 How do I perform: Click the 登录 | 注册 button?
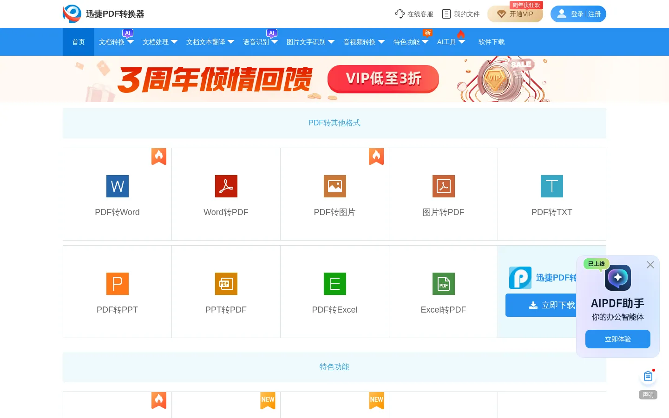tap(578, 14)
